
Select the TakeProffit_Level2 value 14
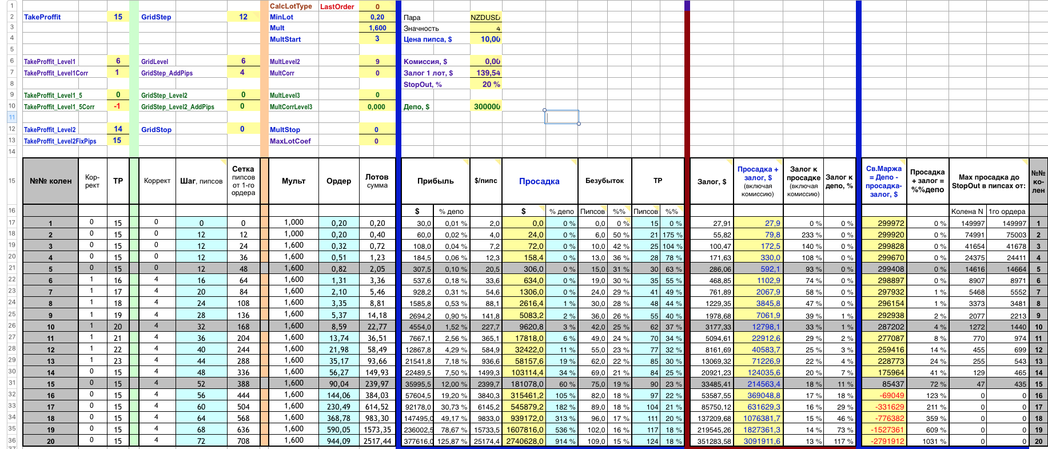[x=118, y=129]
